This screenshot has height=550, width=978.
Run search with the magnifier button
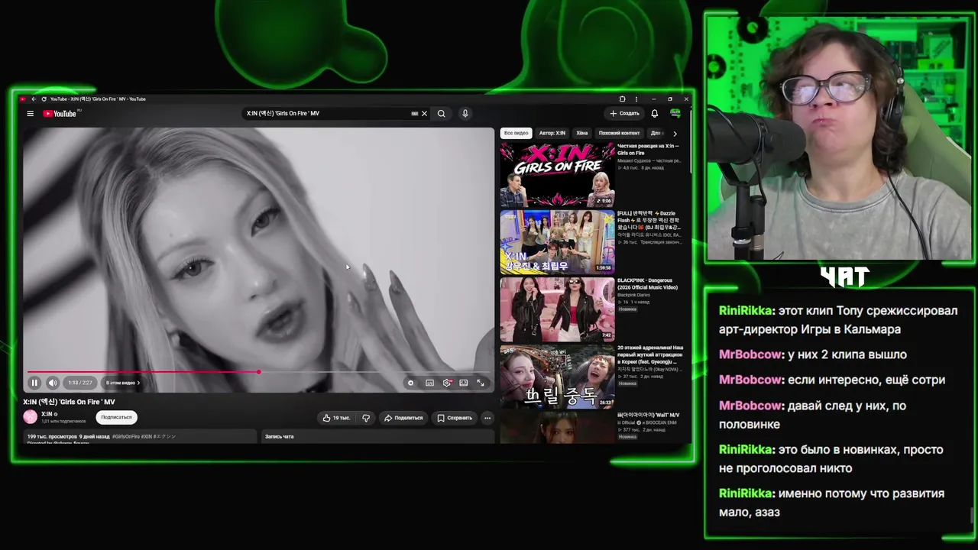click(x=442, y=114)
